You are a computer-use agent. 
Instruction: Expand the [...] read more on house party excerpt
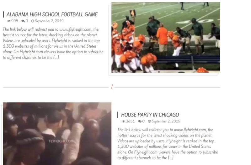pyautogui.click(x=171, y=158)
